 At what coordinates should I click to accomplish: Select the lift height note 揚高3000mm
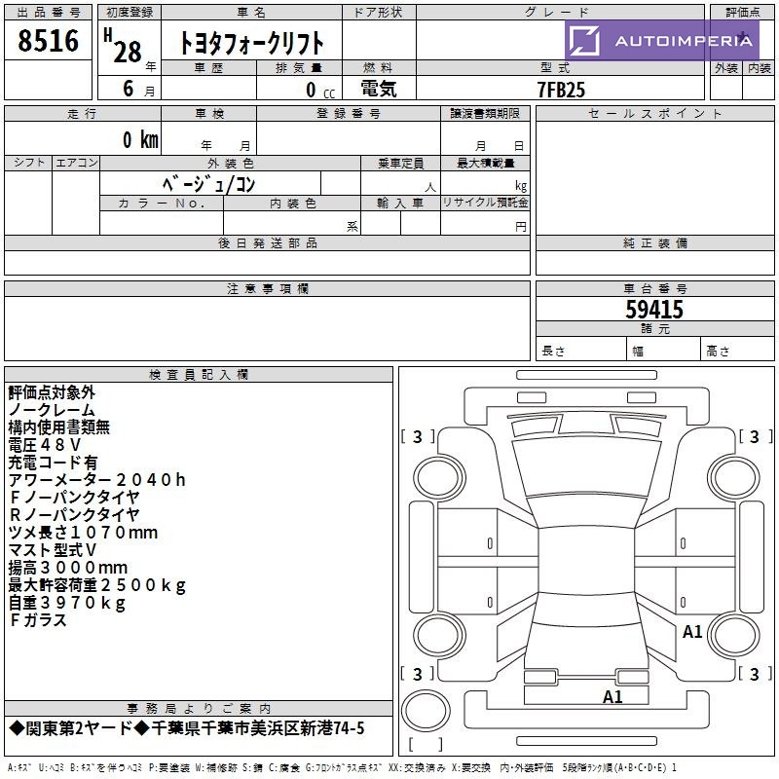67,568
